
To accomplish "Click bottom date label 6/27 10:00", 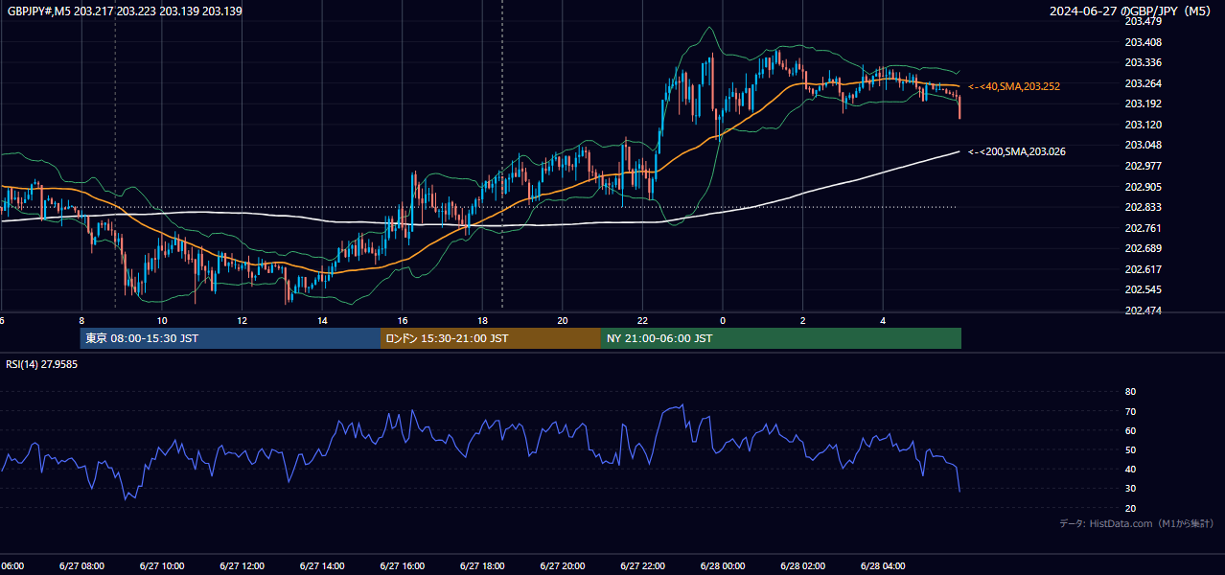I will [162, 566].
